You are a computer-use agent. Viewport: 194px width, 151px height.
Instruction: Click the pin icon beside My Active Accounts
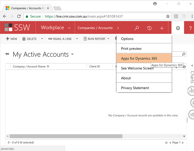7,54
